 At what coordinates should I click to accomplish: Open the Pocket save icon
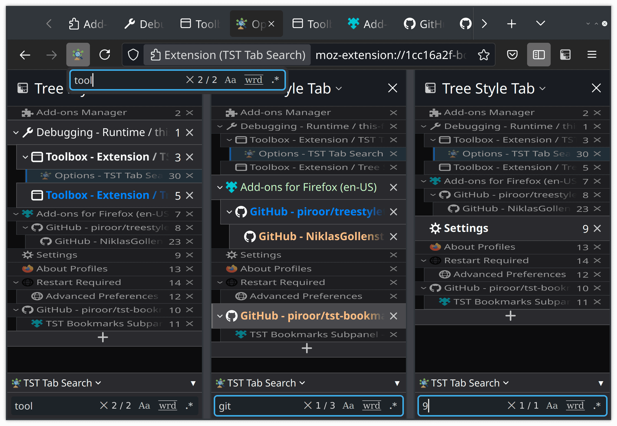(512, 55)
